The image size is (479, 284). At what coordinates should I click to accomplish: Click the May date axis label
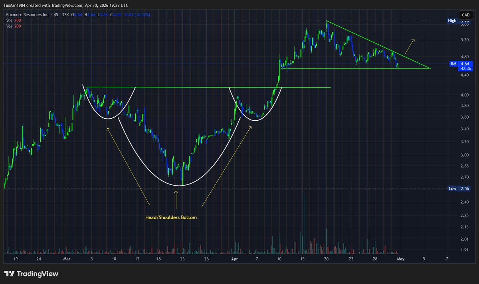(x=401, y=259)
